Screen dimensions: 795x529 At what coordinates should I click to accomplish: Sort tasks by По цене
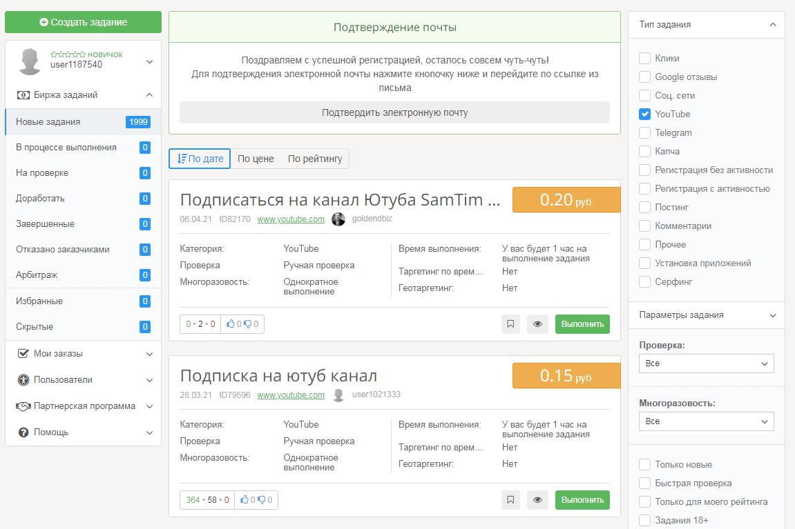[x=256, y=159]
